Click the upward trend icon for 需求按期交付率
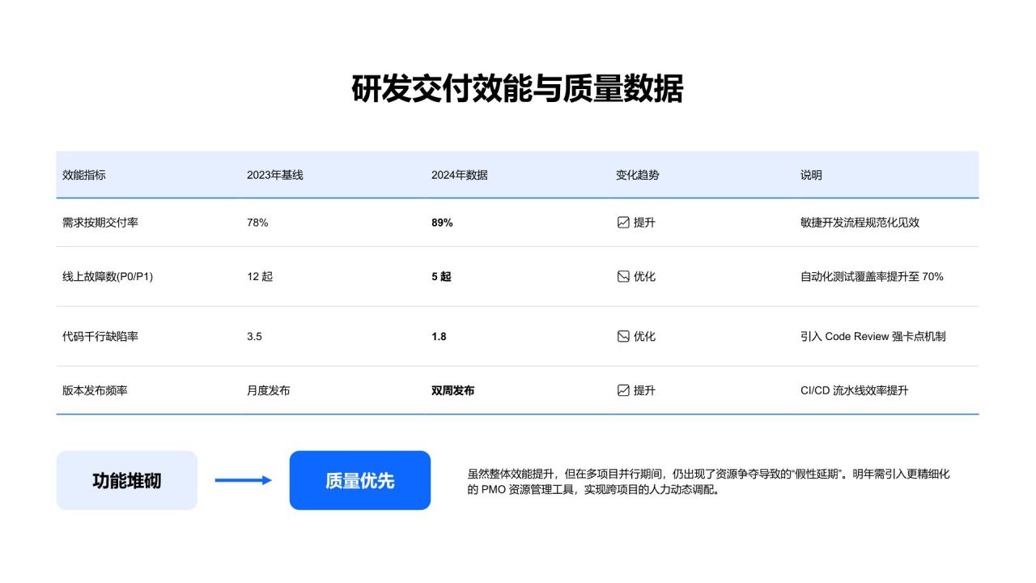 623,223
